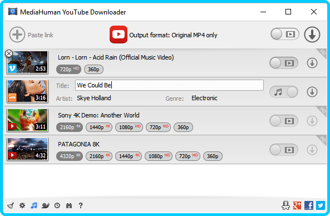Click the PATAGONIA 8K thumbnail
Viewport: 330px width, 216px height.
click(28, 149)
